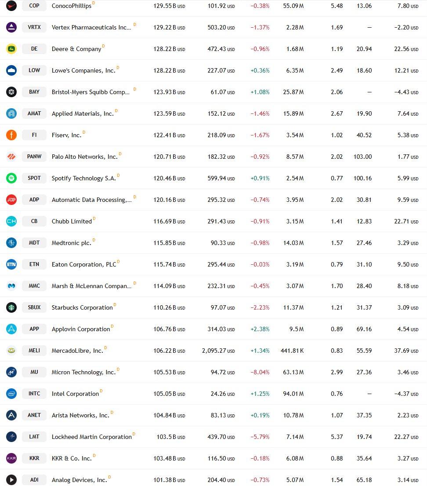Click Micron's −8.04% change value
427x486 pixels.
coord(260,372)
